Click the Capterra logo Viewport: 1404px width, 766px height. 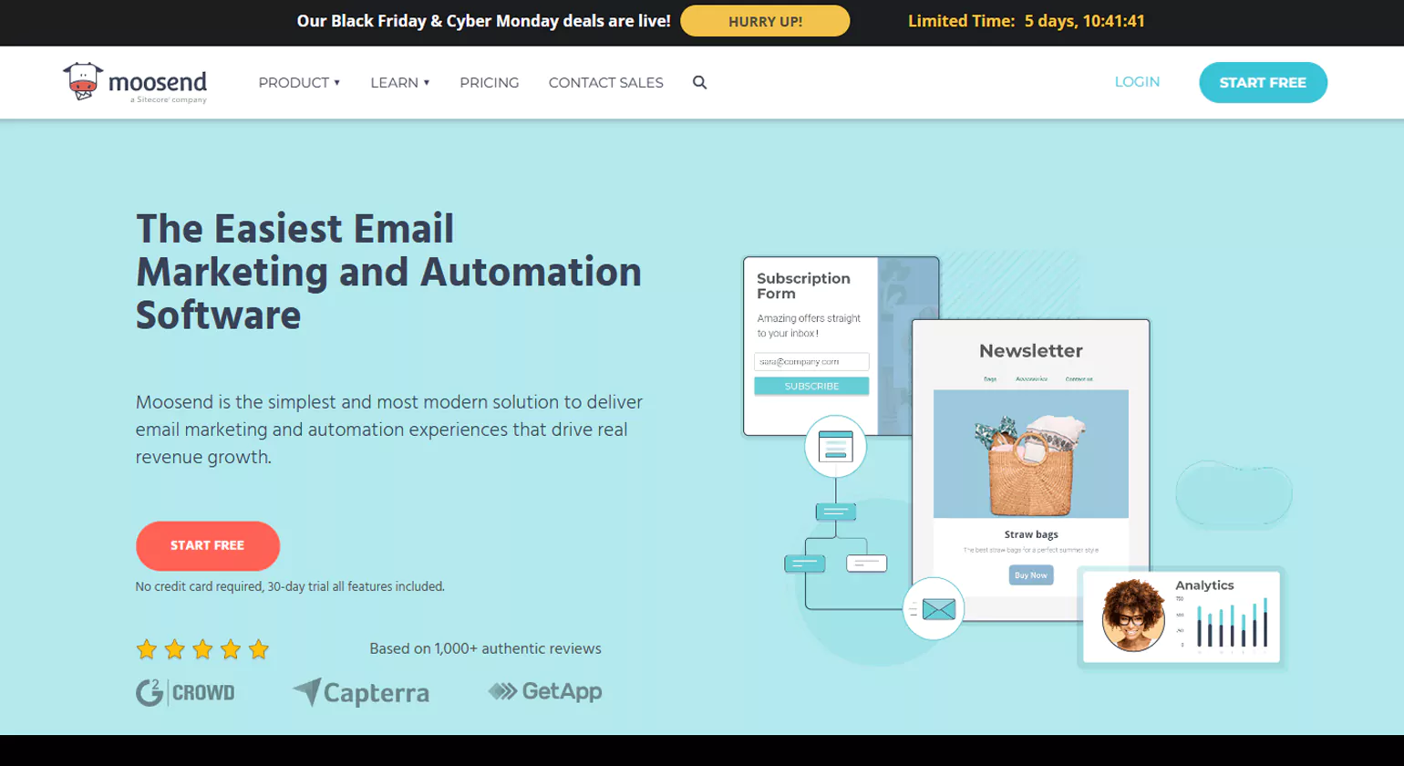tap(361, 693)
